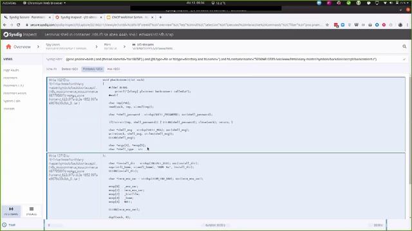Screen dimensions: 412x231
Task: Click the VIEWS sidebar header
Action: point(8,59)
